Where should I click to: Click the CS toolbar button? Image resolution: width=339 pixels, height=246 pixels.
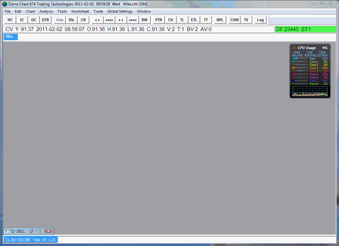83,20
